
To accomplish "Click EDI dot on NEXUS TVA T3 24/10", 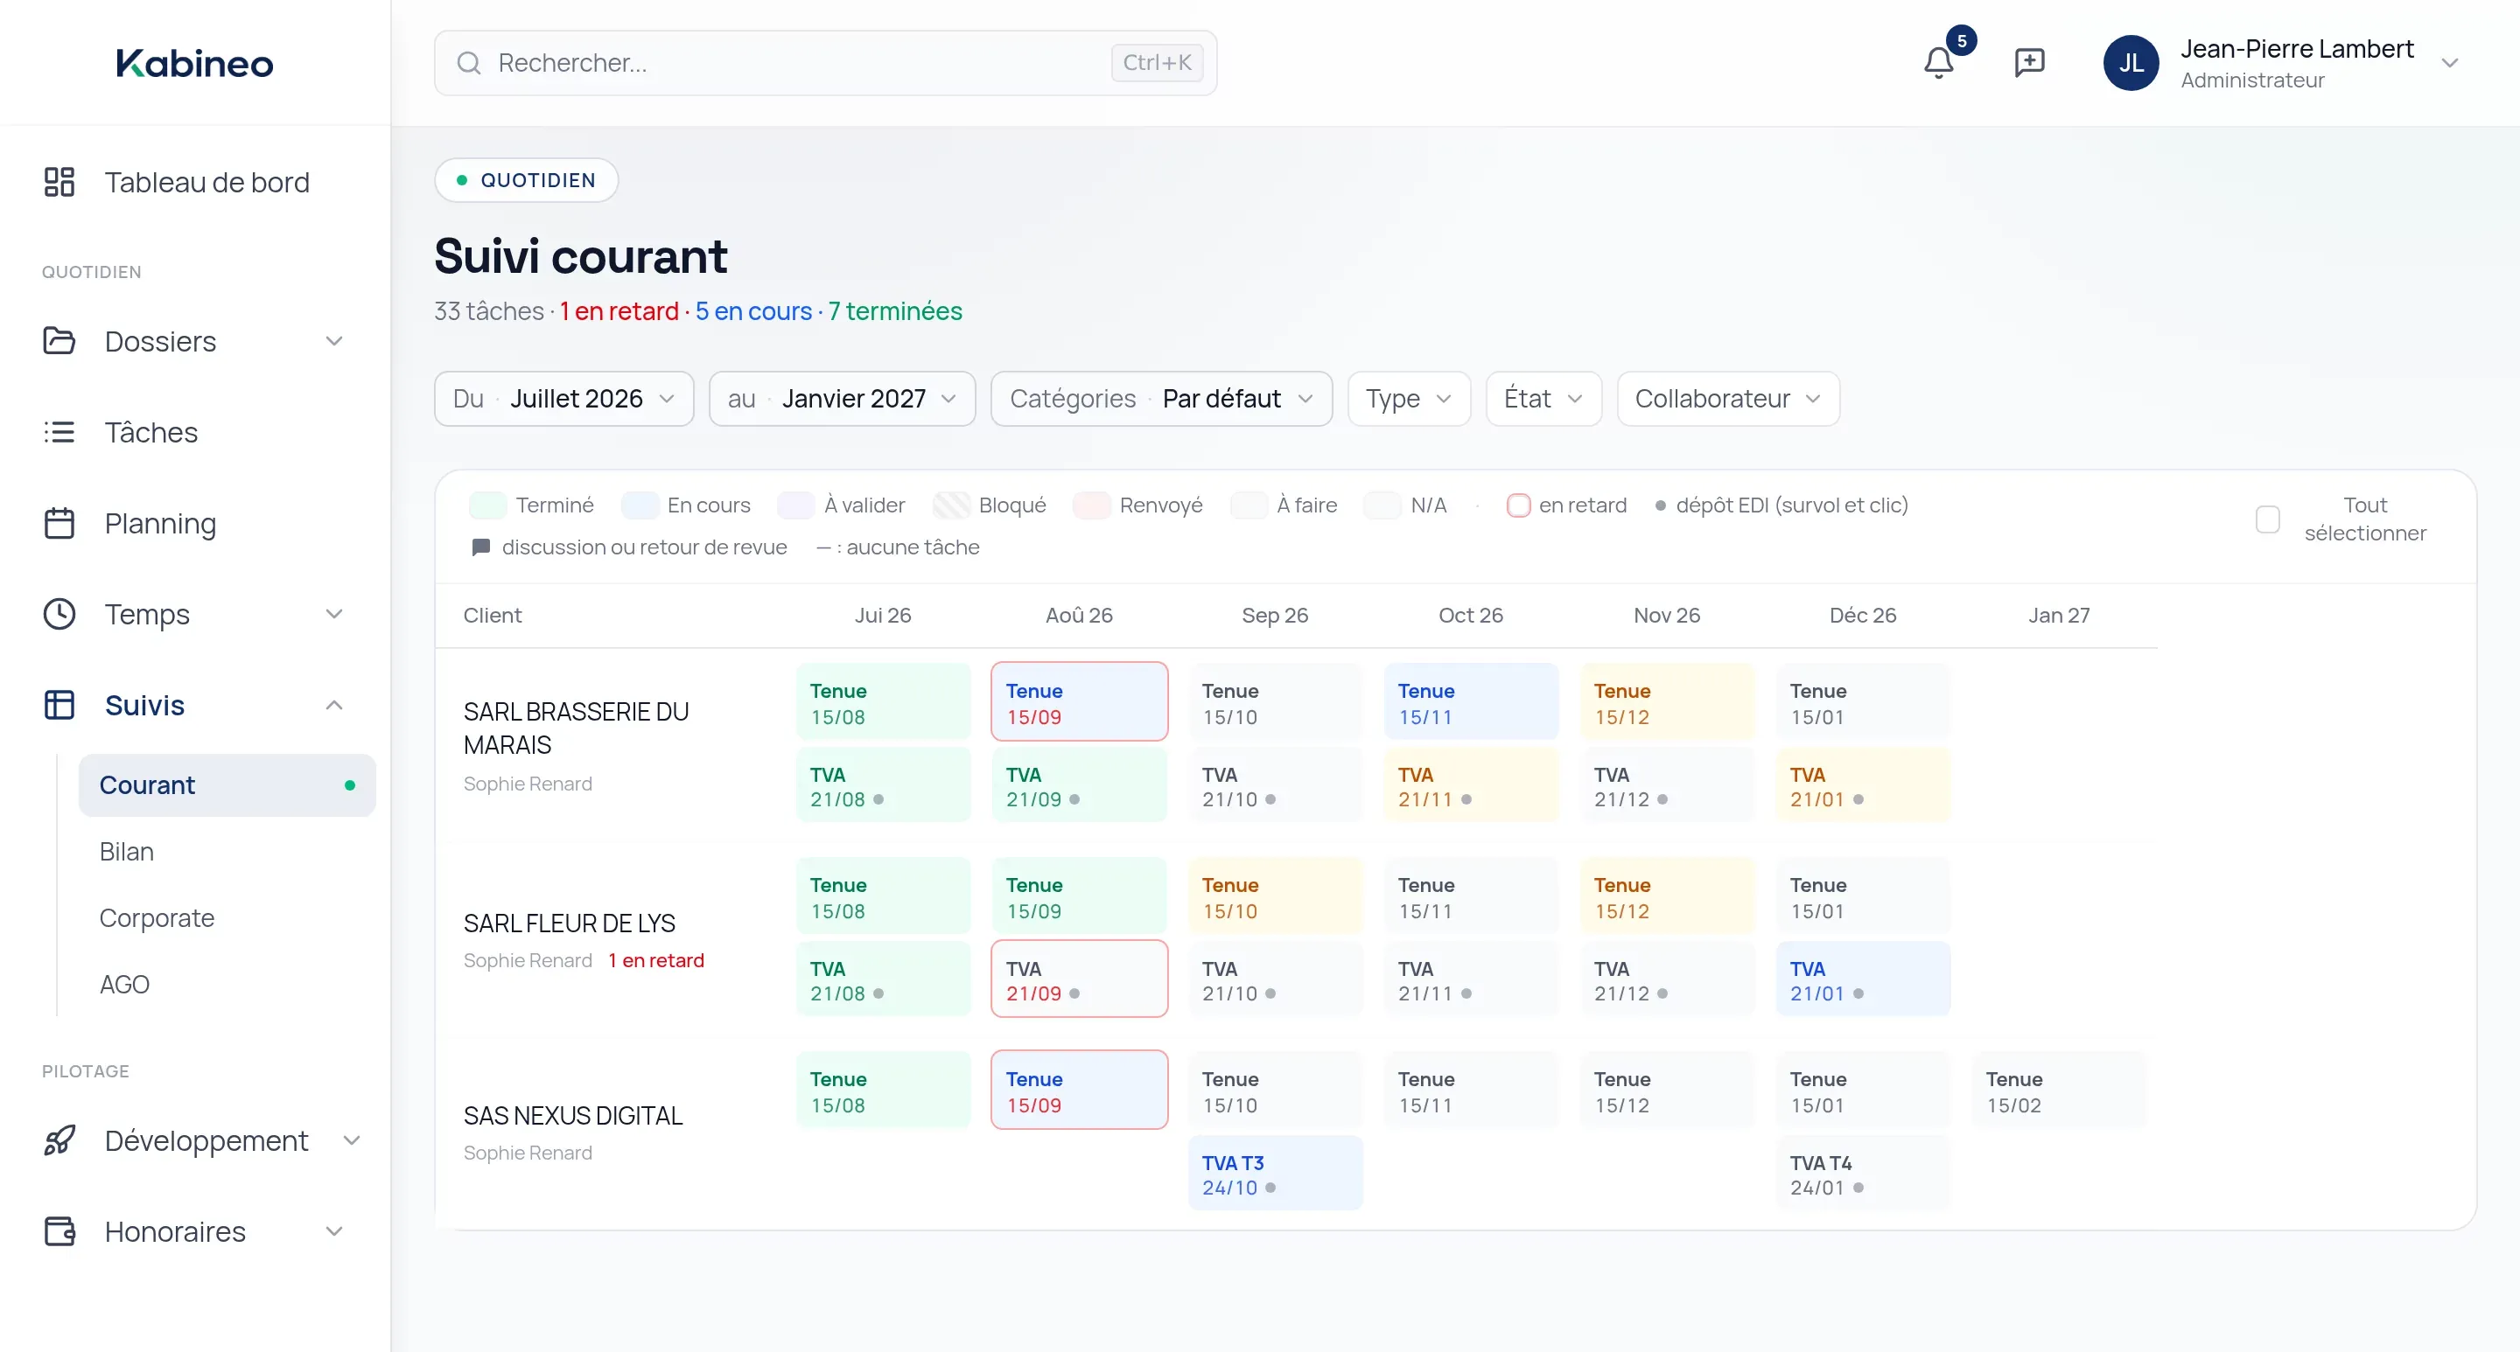I will pyautogui.click(x=1270, y=1188).
